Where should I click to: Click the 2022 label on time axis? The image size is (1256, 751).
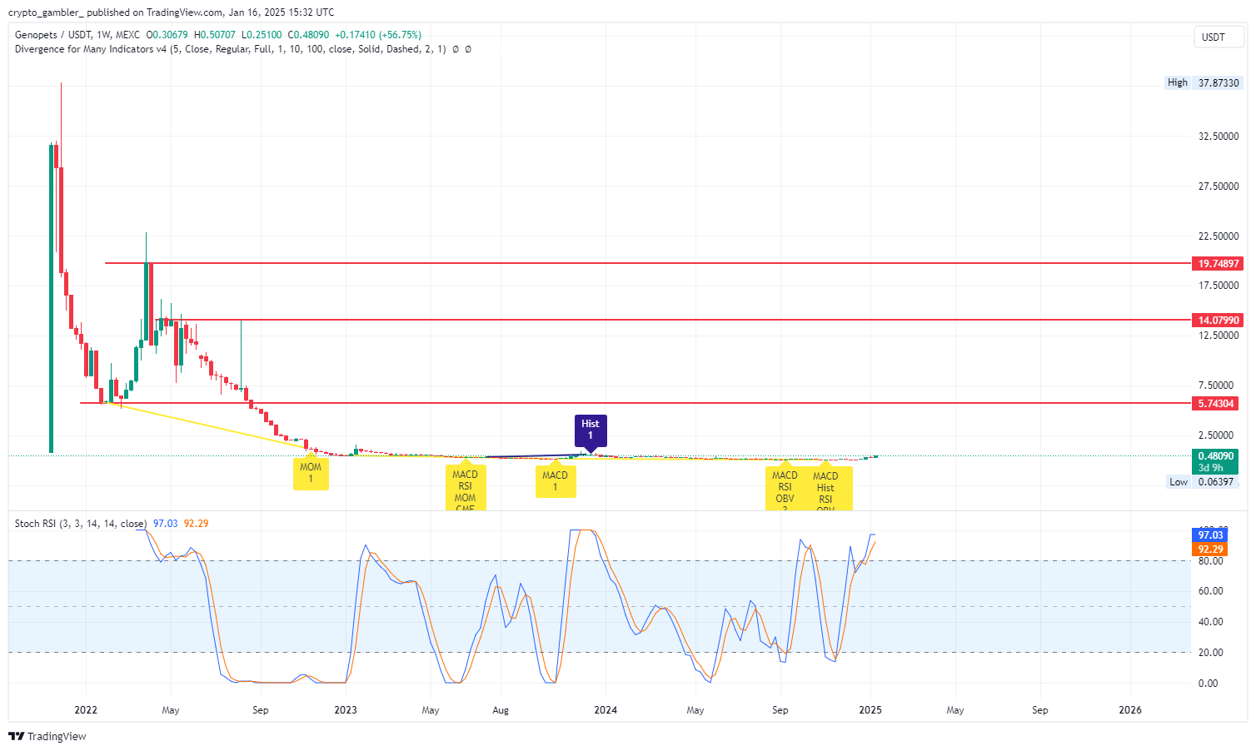[86, 710]
